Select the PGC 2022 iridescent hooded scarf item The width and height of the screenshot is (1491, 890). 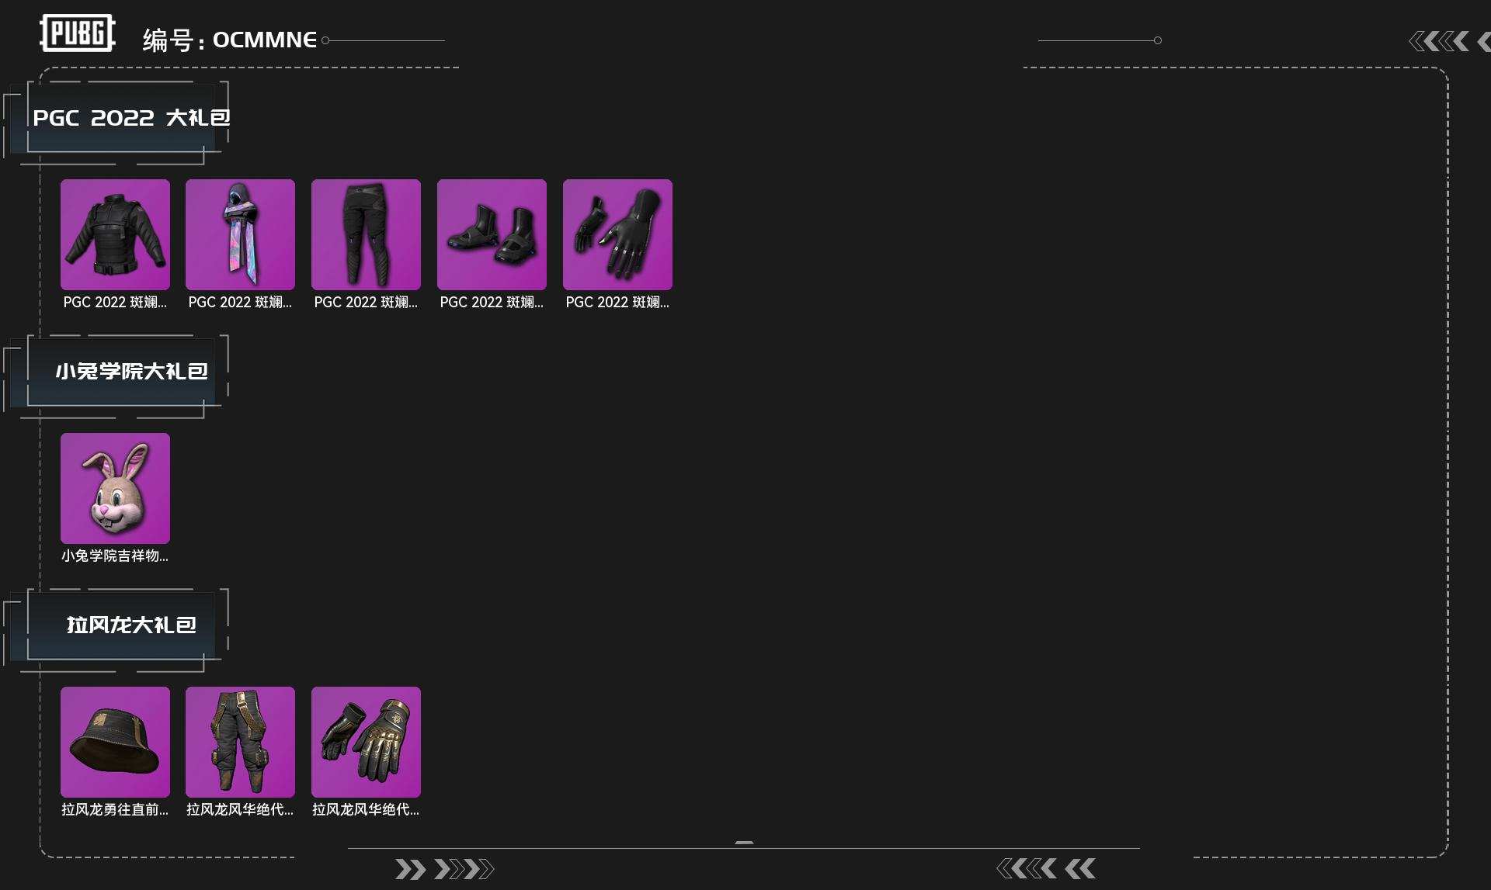pos(240,234)
